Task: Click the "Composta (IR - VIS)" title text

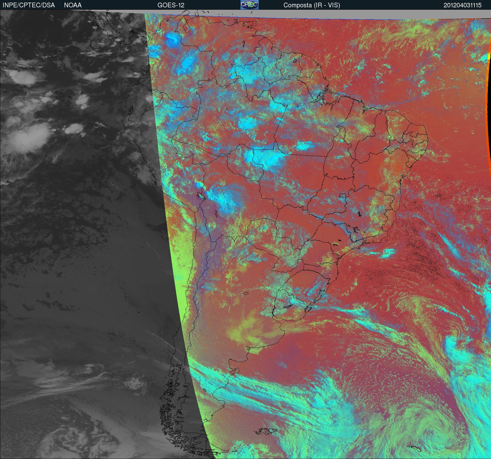Action: (x=312, y=5)
